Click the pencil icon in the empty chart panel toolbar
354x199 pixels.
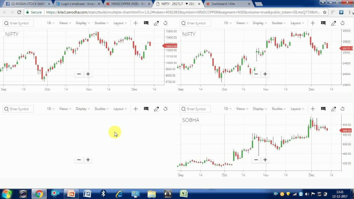click(157, 109)
